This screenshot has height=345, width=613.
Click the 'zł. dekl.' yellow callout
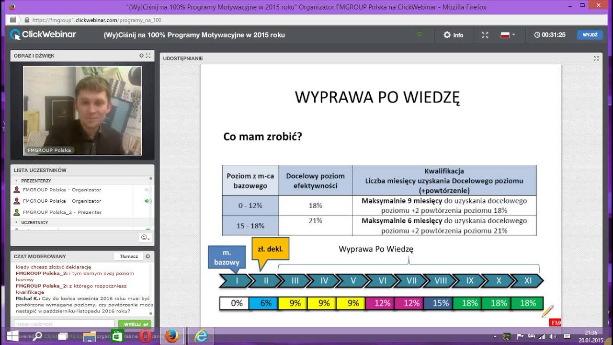pos(271,252)
